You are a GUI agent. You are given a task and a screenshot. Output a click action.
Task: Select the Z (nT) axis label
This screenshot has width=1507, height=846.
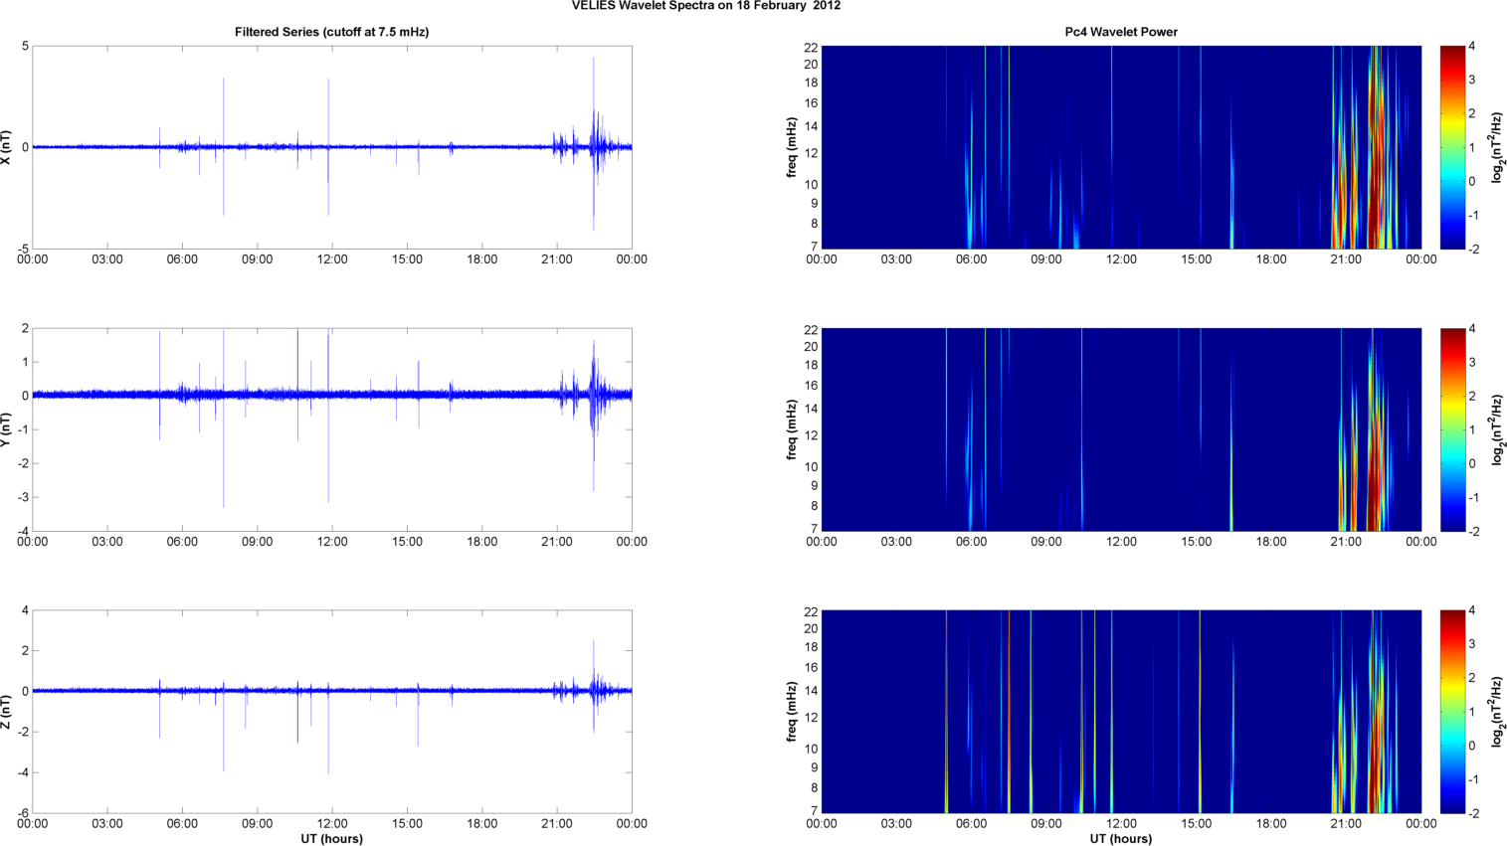7,712
